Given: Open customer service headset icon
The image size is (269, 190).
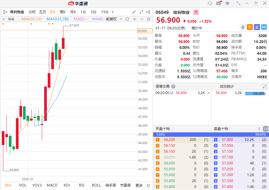Looking at the screenshot, I should click(x=210, y=3).
